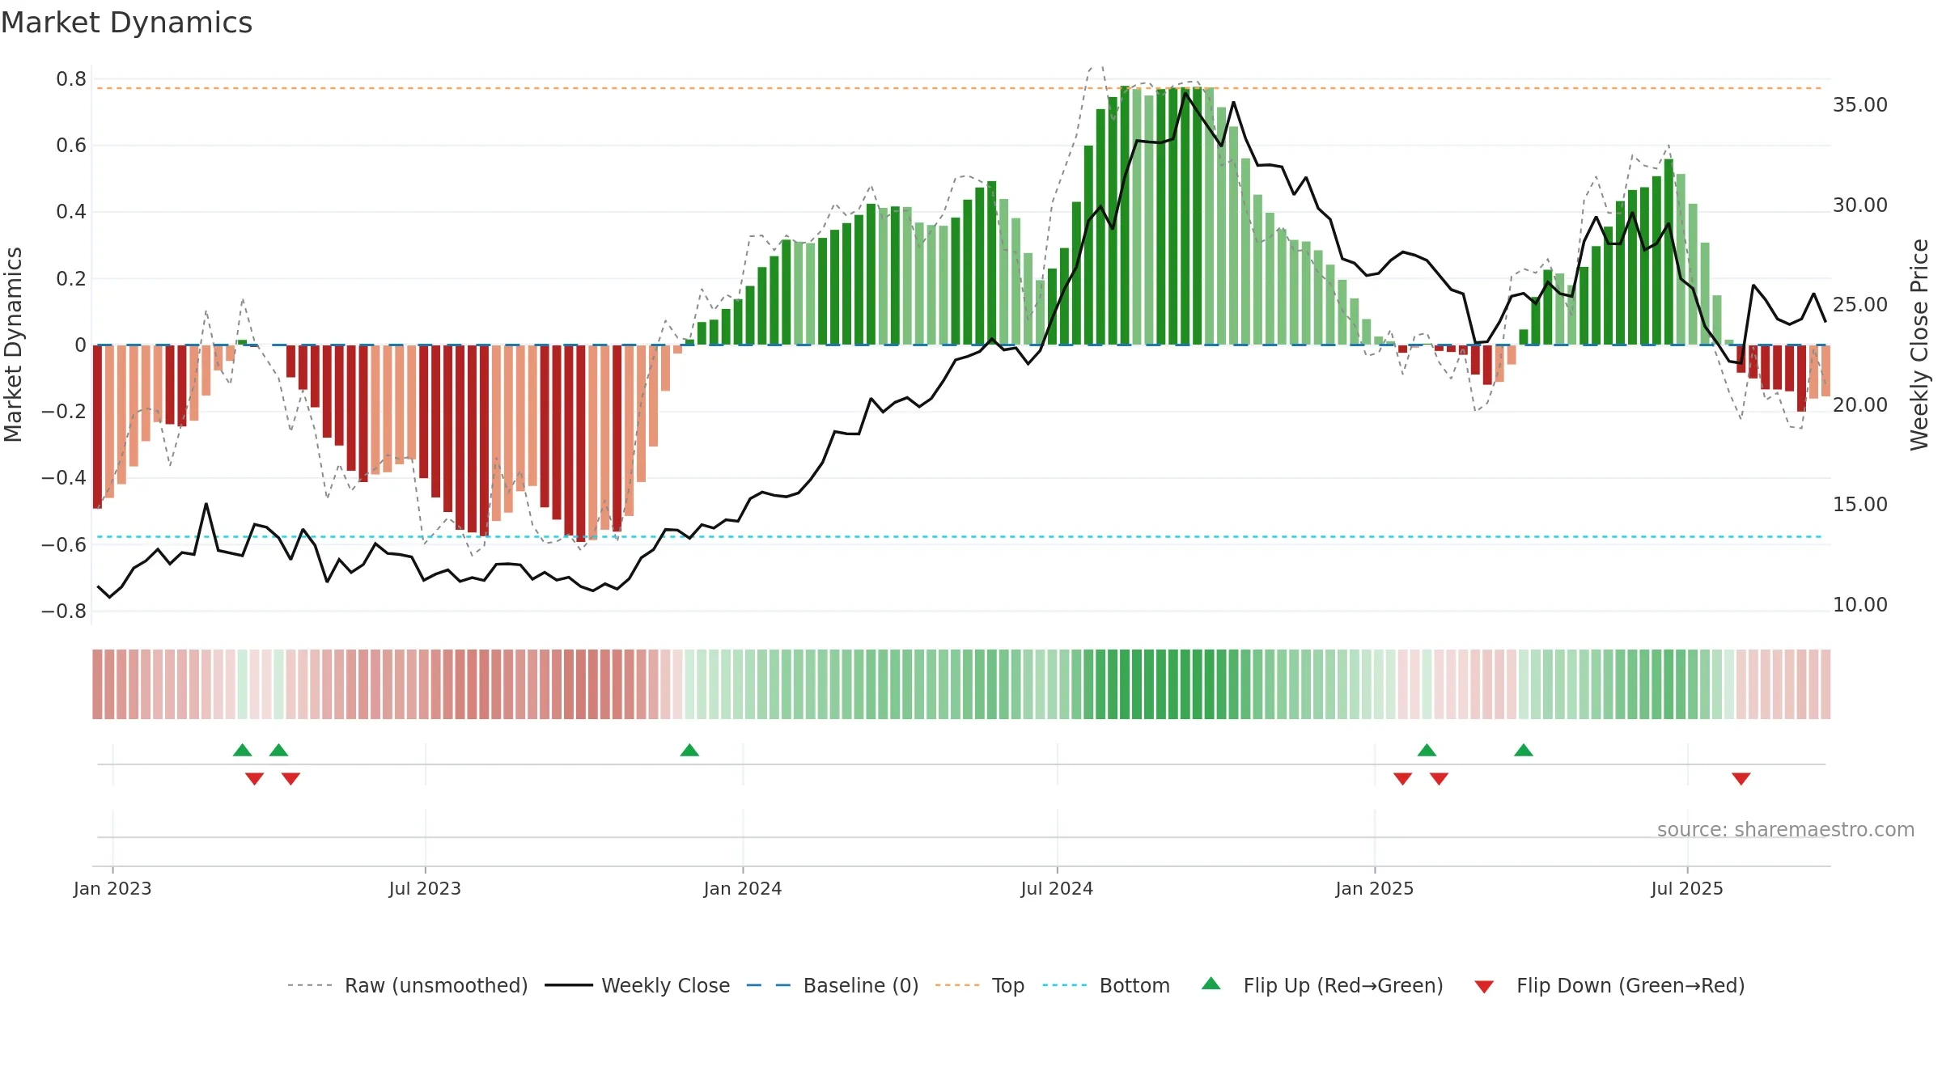Image resolution: width=1942 pixels, height=1092 pixels.
Task: Toggle the Flip Down (Green→Red) legend entry
Action: click(1609, 985)
